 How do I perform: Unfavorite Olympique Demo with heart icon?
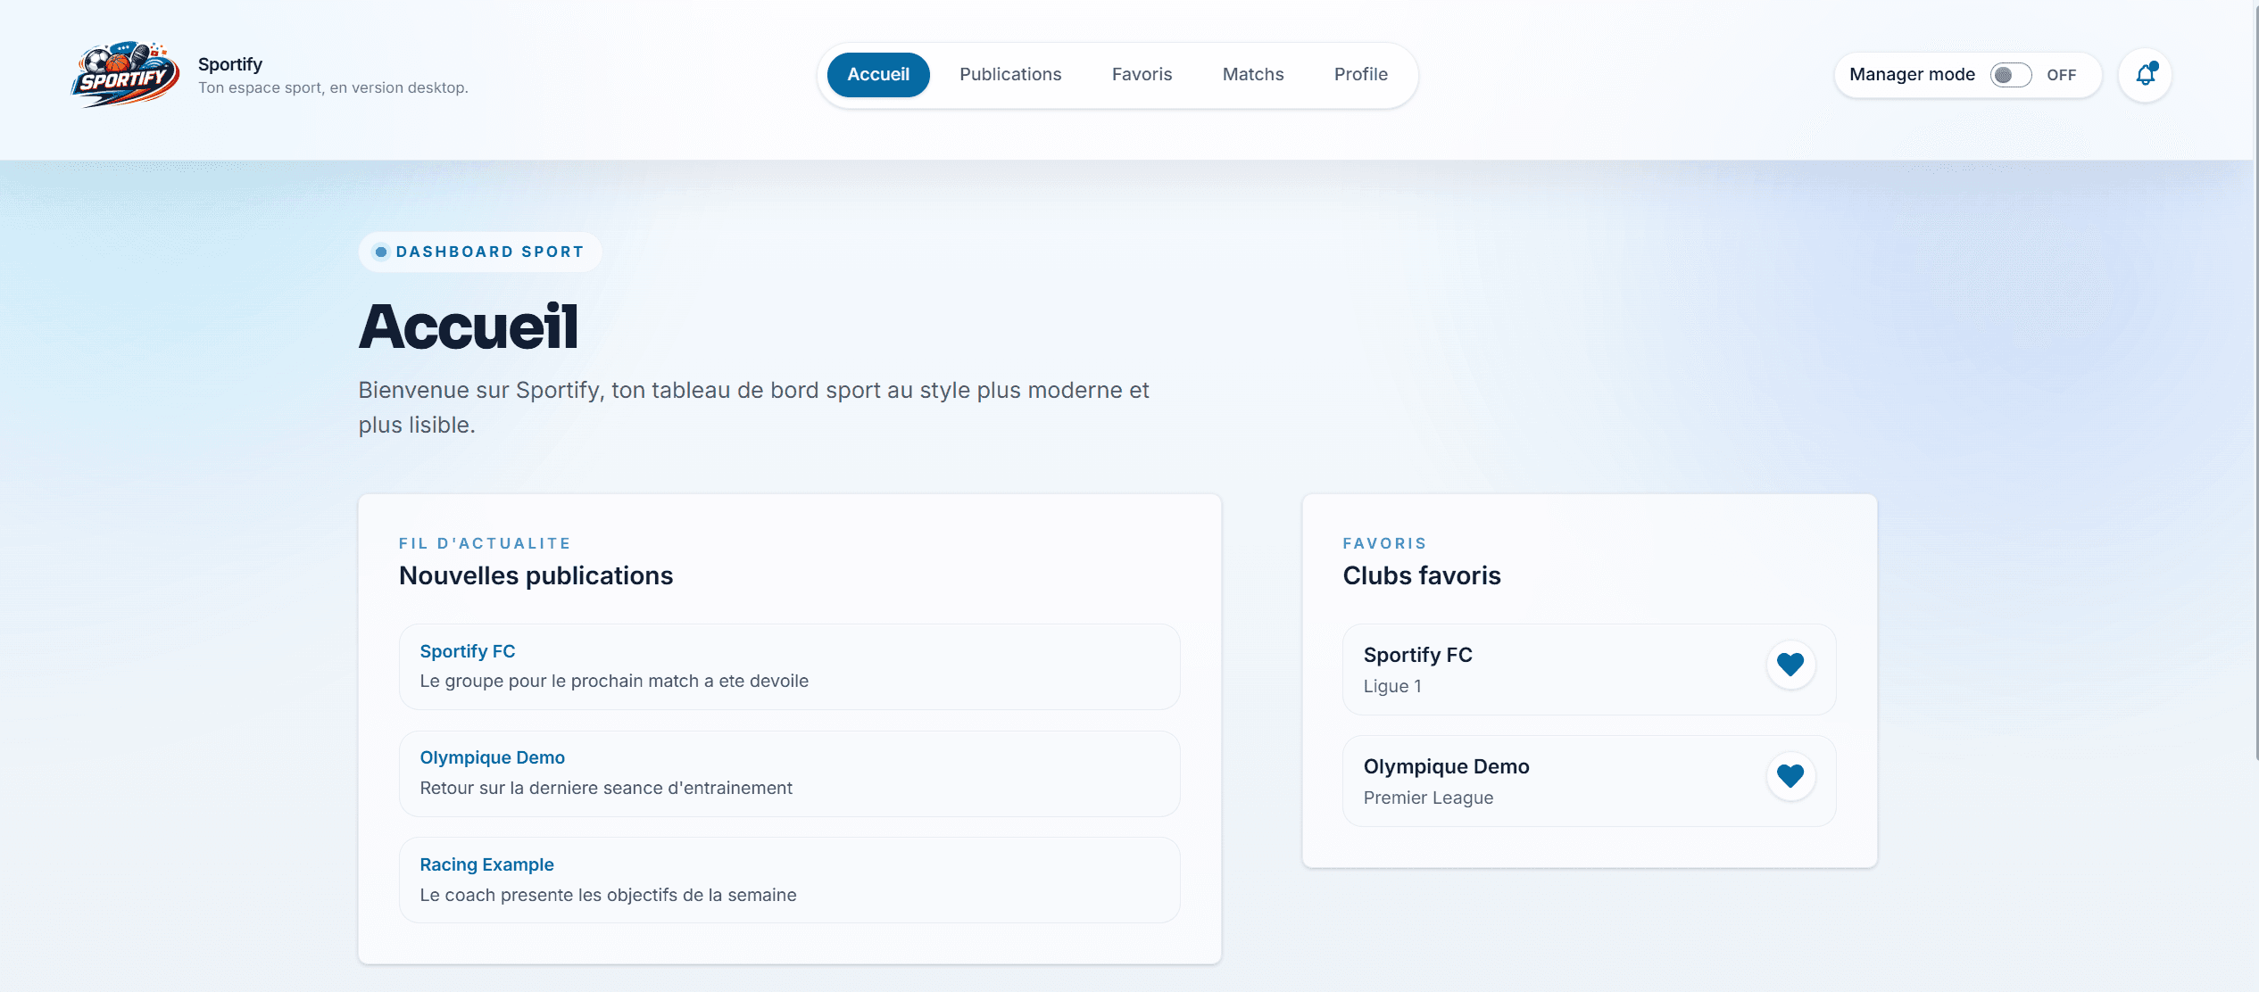click(x=1790, y=776)
